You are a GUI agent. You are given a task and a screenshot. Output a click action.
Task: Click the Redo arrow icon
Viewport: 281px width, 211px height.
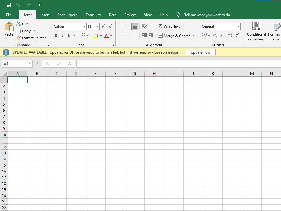click(28, 5)
